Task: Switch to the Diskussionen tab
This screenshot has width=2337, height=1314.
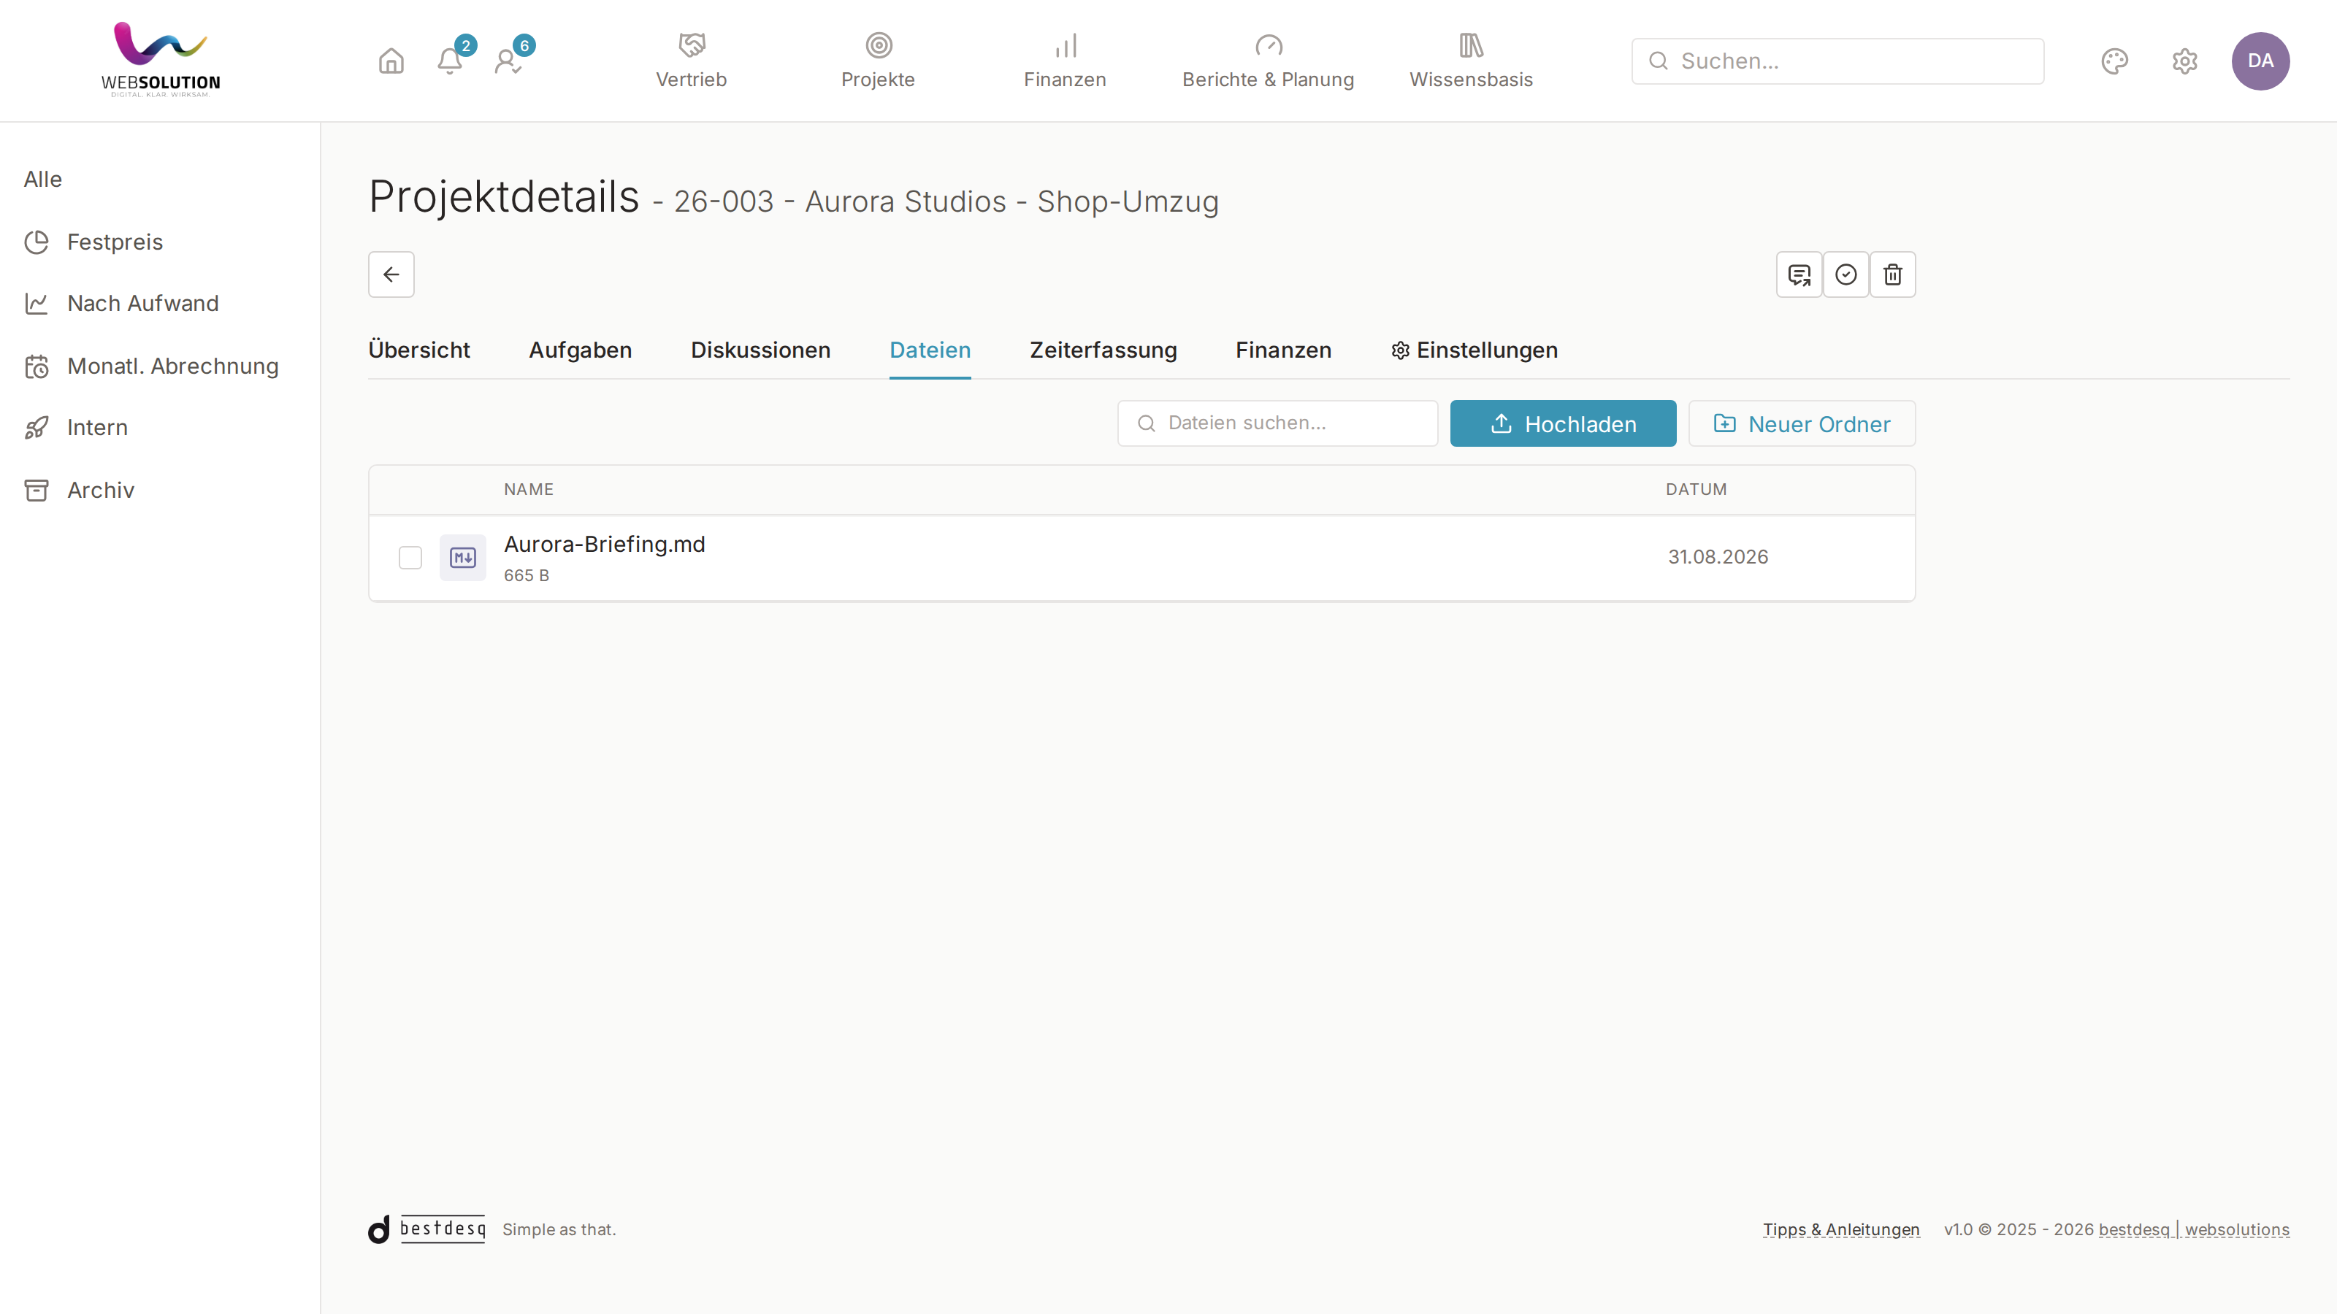Action: 760,350
